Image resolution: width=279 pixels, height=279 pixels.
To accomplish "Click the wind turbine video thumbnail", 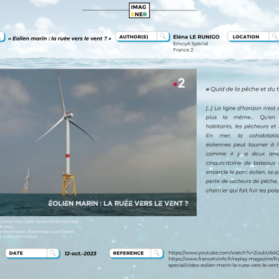I will click(98, 142).
